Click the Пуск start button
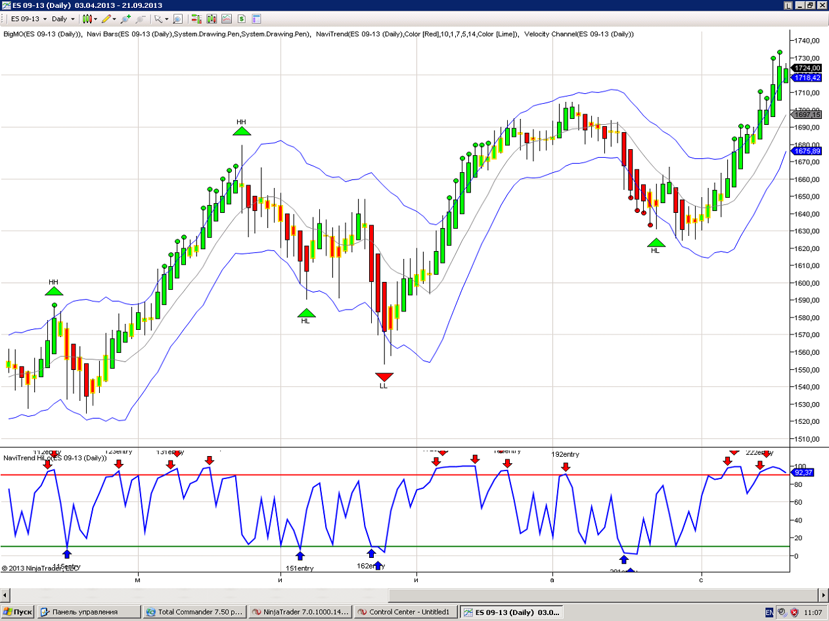The image size is (829, 621). tap(18, 612)
